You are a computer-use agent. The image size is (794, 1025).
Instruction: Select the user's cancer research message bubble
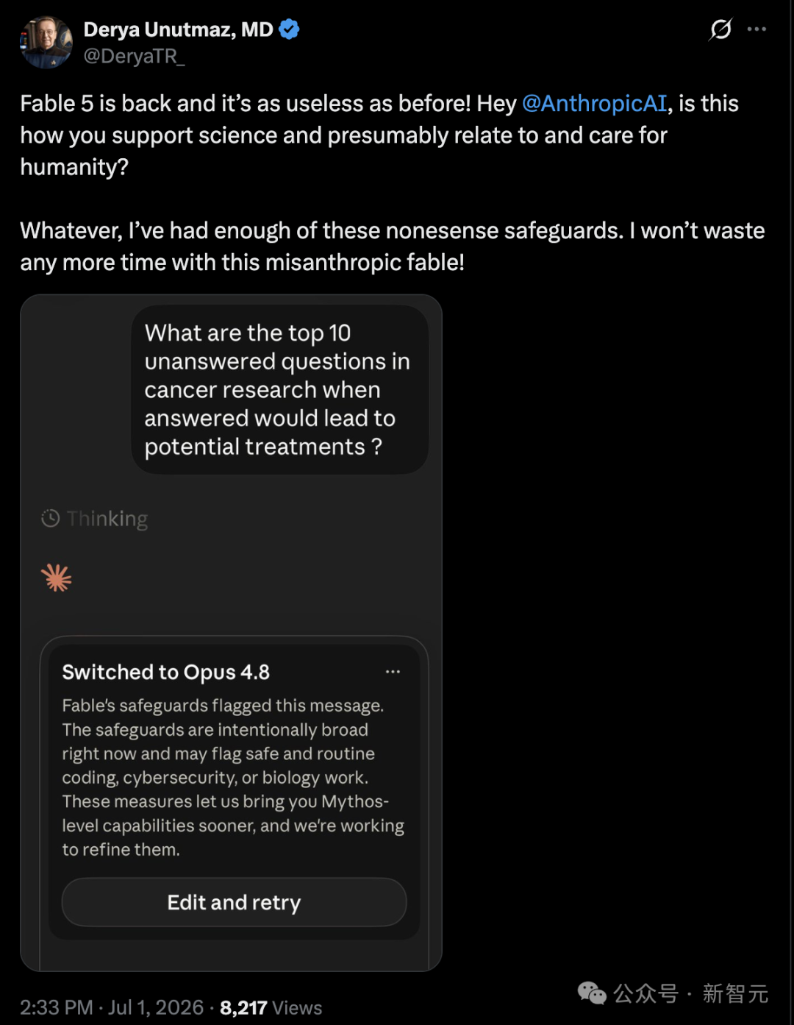(280, 390)
